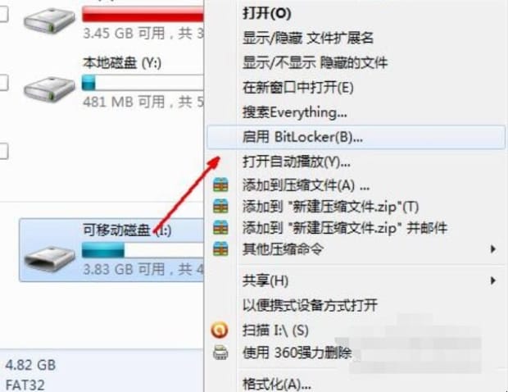Click the 360 scan icon beside 扫描 I:\
The image size is (508, 392).
click(220, 330)
